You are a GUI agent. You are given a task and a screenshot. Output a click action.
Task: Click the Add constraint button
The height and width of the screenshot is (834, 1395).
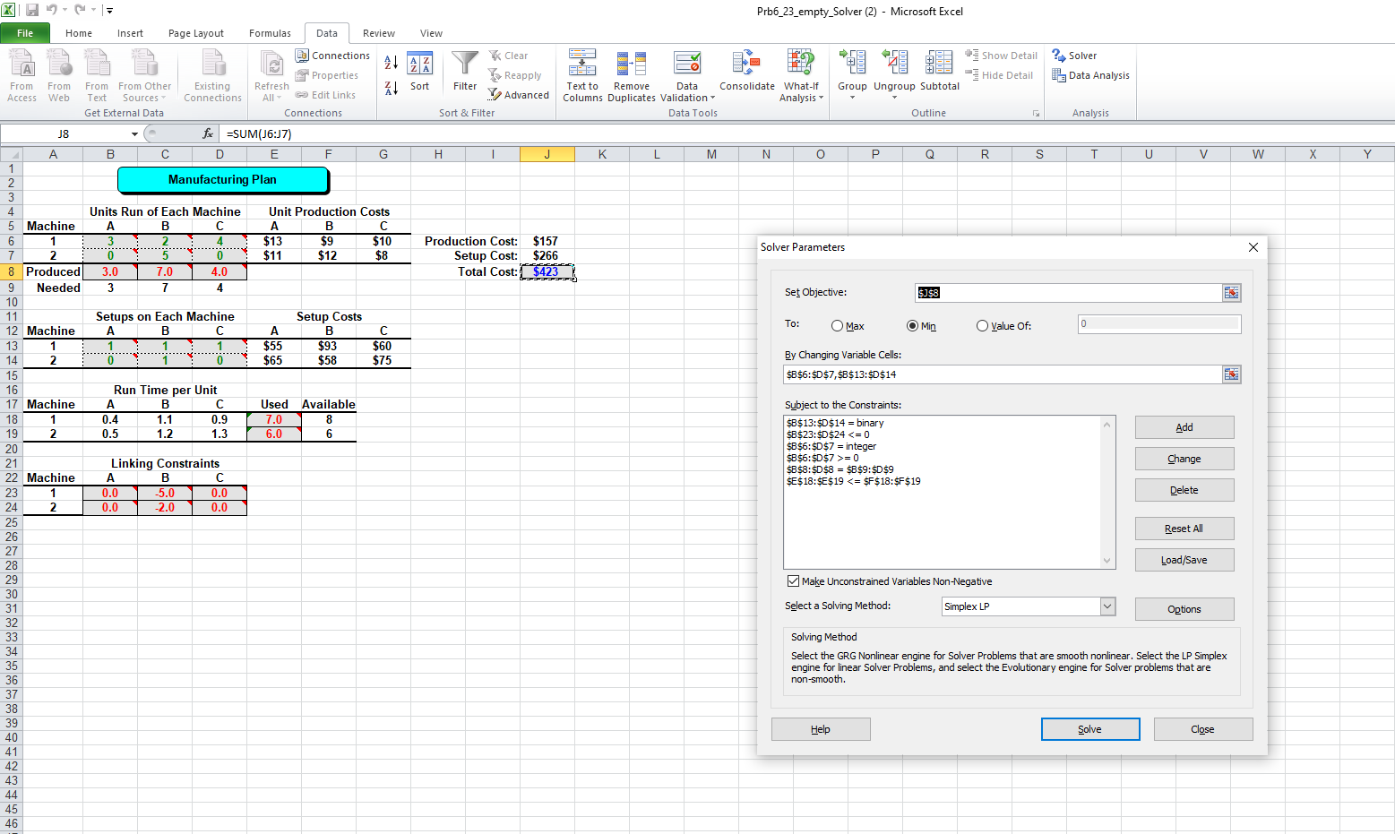[x=1184, y=427]
